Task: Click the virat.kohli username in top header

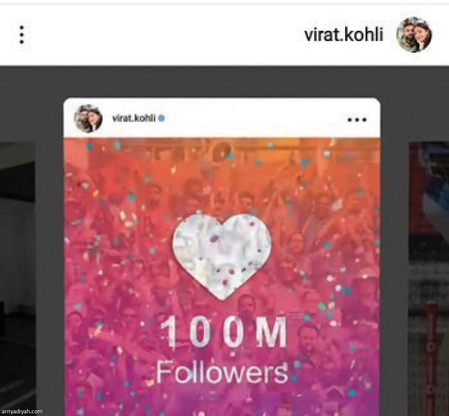Action: [344, 35]
